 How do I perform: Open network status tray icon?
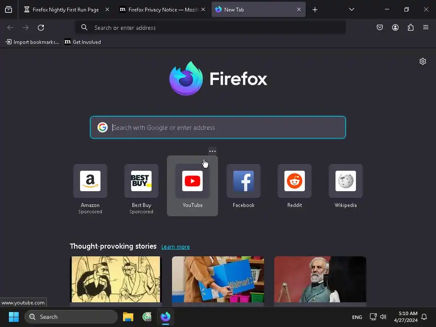pos(373,317)
